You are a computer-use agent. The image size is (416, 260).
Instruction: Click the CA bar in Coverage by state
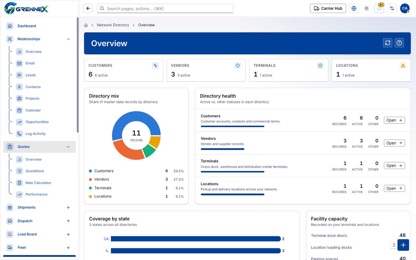click(196, 239)
